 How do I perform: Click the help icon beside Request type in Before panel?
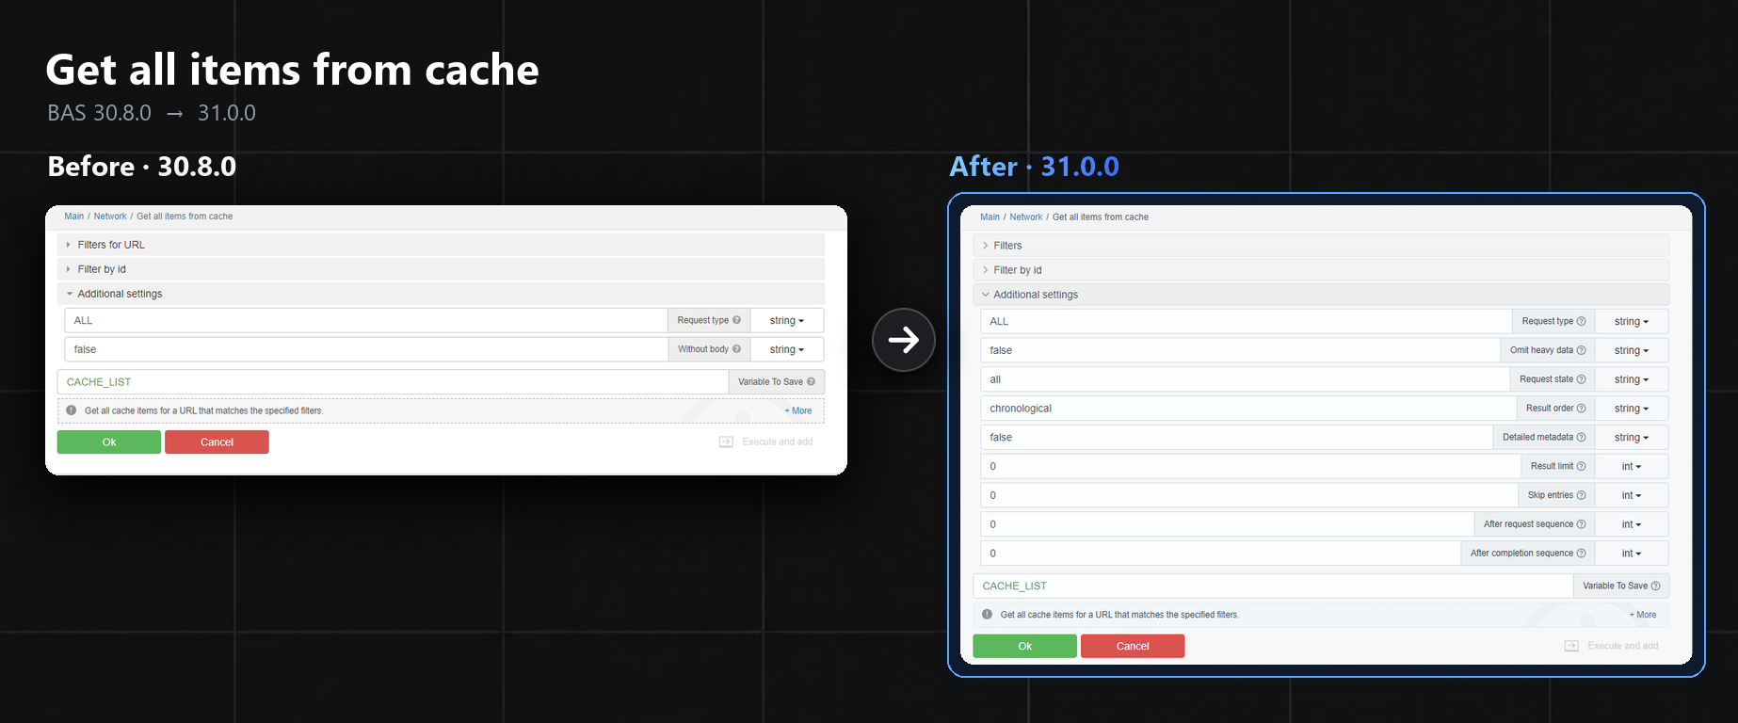tap(736, 320)
